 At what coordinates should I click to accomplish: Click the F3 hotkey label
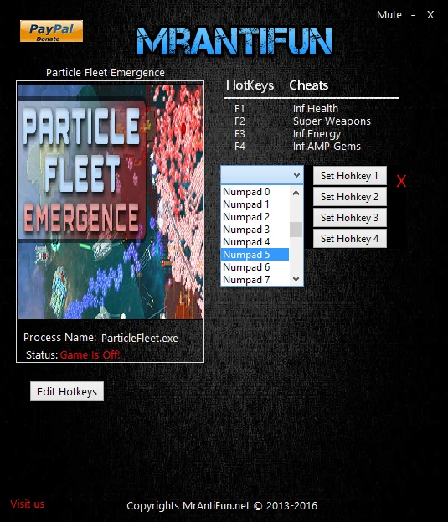tap(239, 134)
